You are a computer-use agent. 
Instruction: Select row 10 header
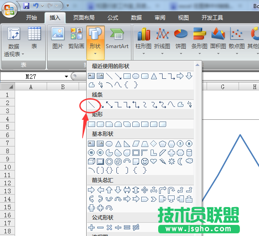(8, 167)
